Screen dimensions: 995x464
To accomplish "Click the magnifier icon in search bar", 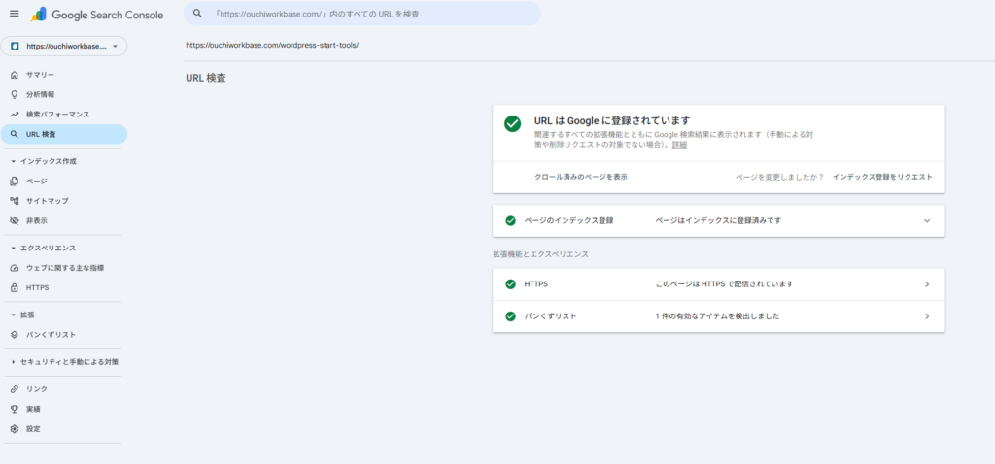I will 197,14.
